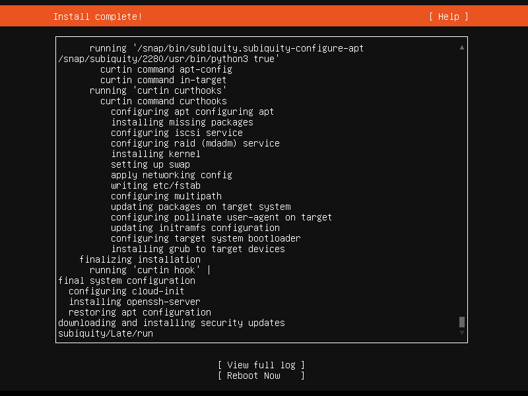This screenshot has width=528, height=396.
Task: Click 'installing grub to target devices' line
Action: click(x=197, y=249)
